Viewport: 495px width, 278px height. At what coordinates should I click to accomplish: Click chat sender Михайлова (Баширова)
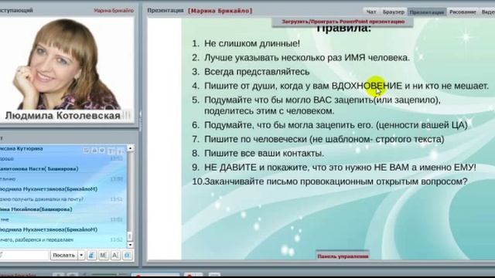(36, 209)
